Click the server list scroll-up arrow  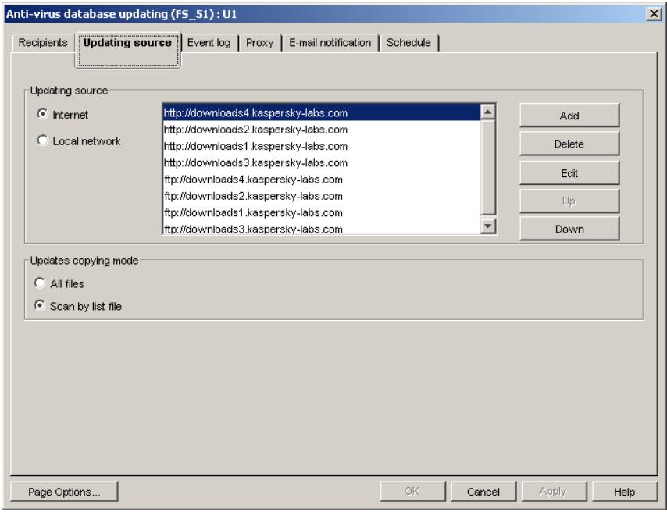pyautogui.click(x=488, y=112)
